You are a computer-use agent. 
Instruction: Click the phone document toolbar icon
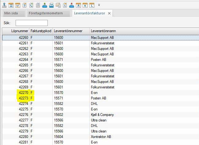[31, 5]
